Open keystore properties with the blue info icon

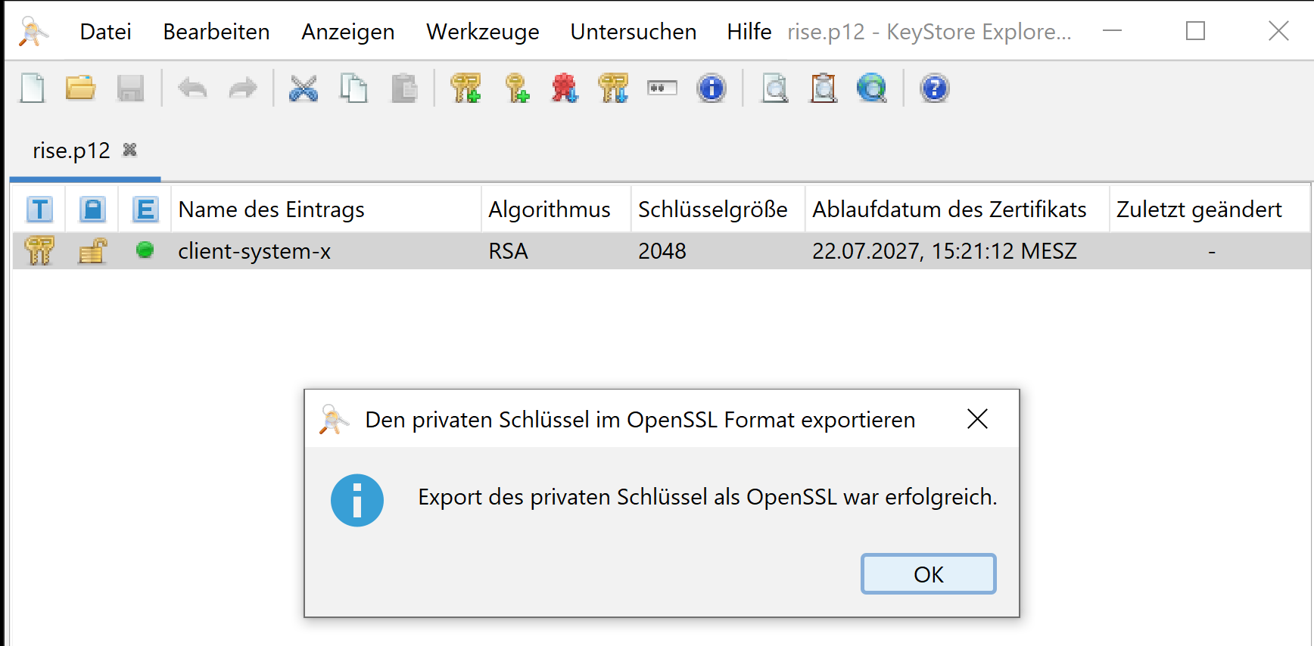tap(711, 89)
